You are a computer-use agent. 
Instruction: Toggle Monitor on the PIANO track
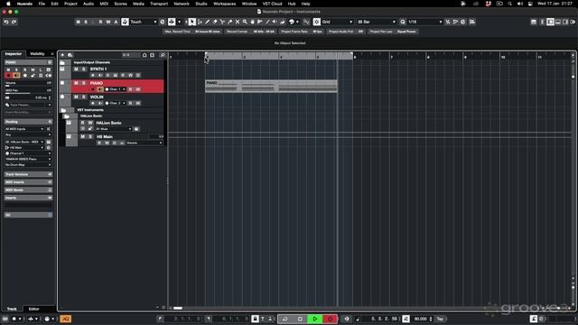pyautogui.click(x=100, y=89)
